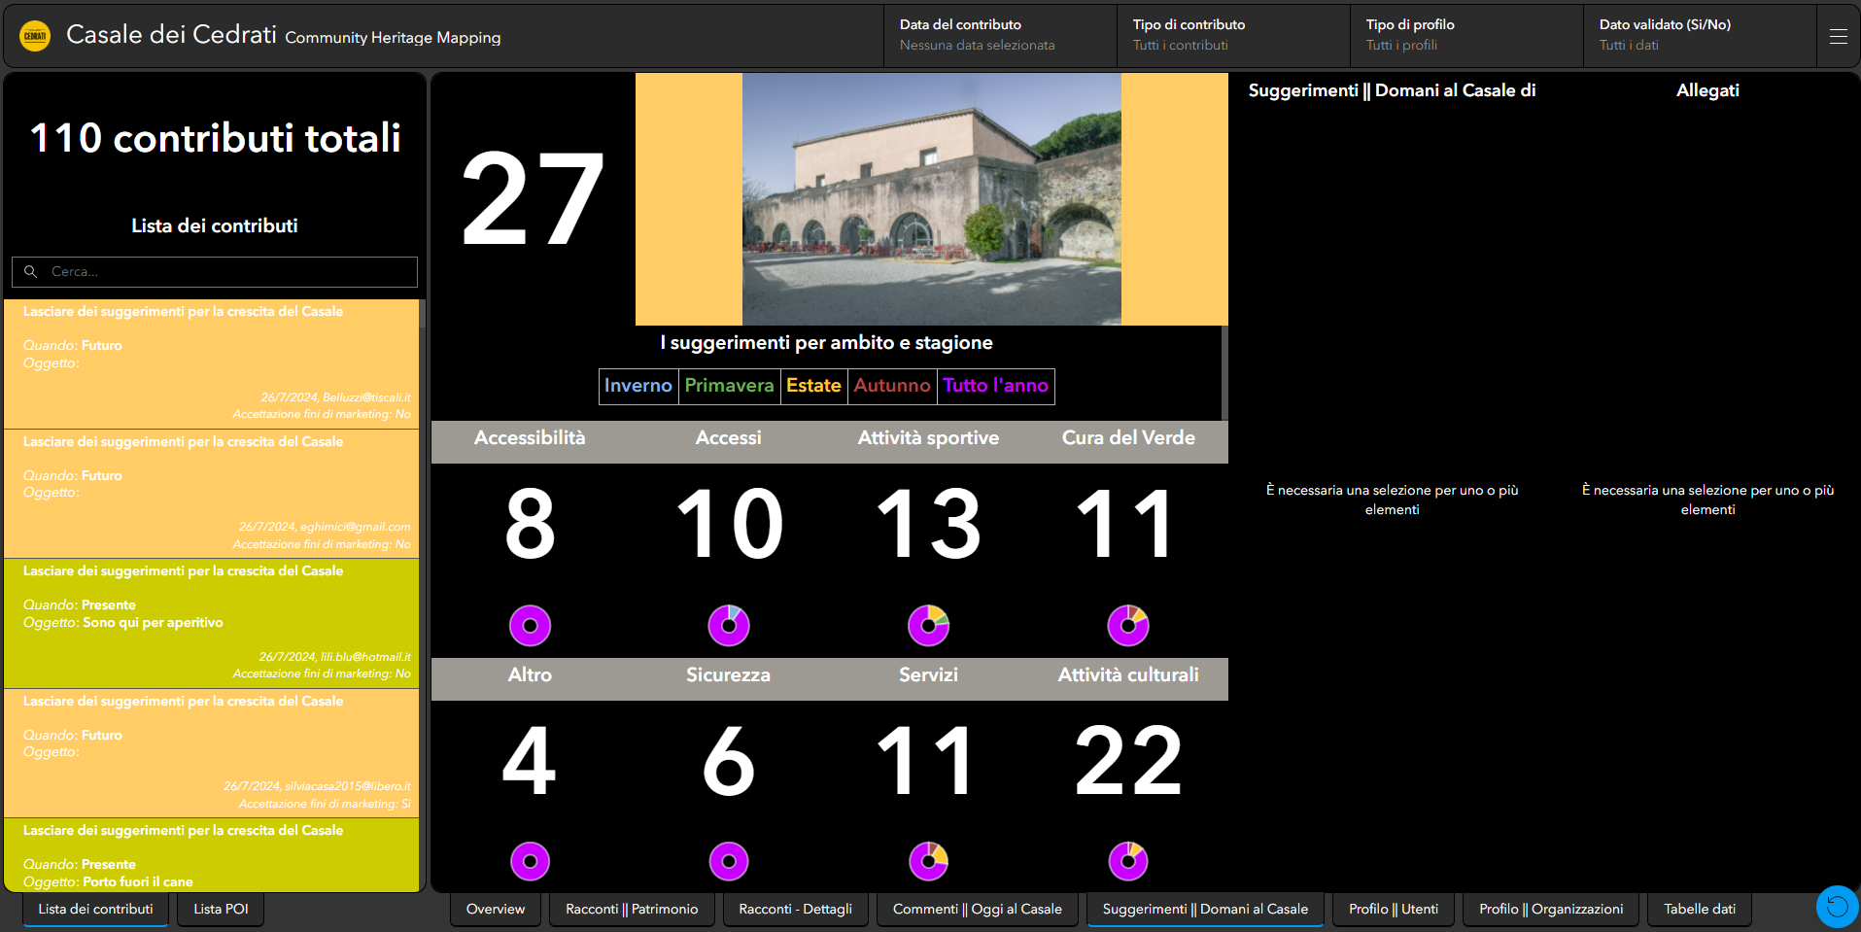Click the Accessibilità donut chart
This screenshot has height=932, width=1861.
click(530, 625)
